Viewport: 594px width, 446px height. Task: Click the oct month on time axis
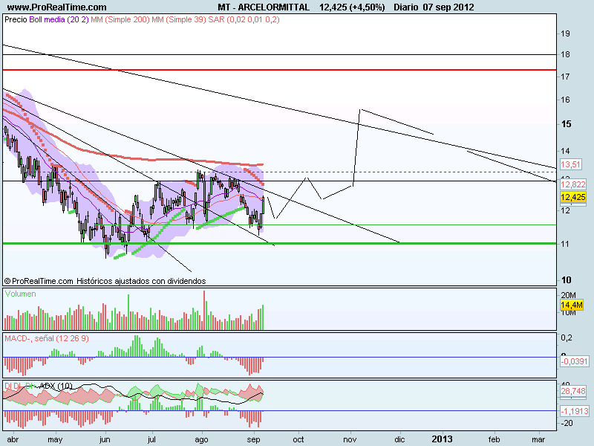tap(298, 439)
